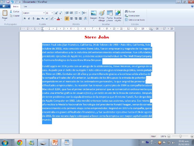The image size is (194, 146).
Task: Insert Fecha y hora
Action: 110,16
